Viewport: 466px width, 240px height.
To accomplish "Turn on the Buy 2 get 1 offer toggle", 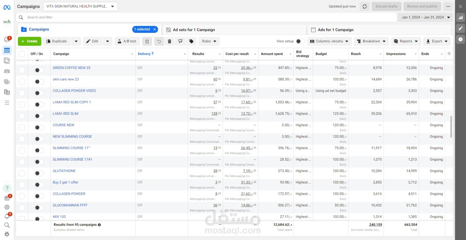I will pos(39,185).
